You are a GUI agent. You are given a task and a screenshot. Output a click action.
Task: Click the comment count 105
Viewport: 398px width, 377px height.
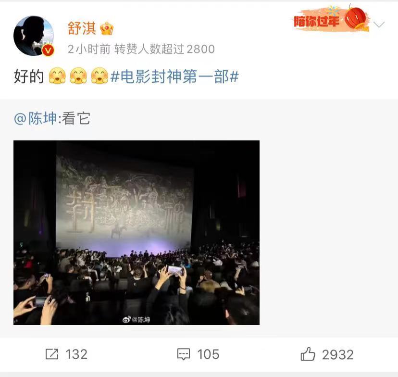208,354
